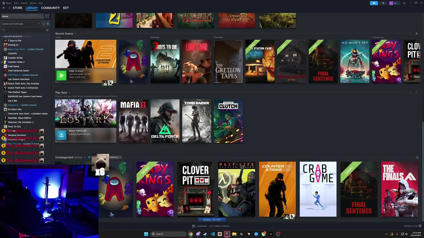
Task: Select Among Us in the sidebar list
Action: click(13, 45)
